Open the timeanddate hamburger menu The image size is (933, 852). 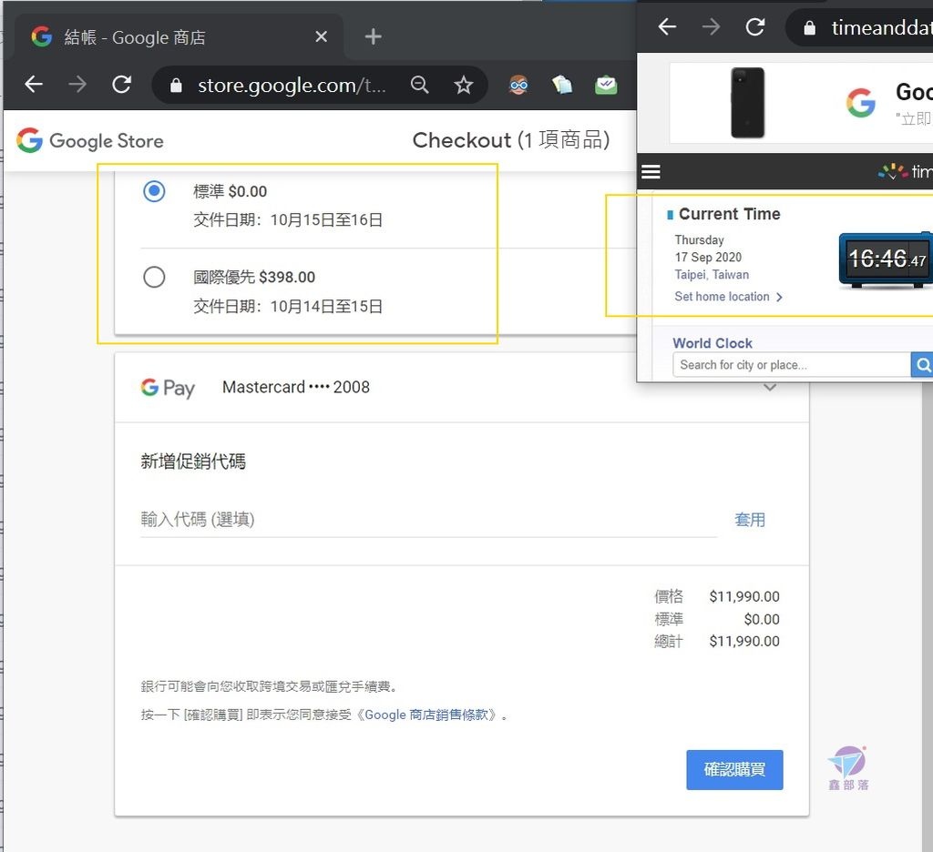click(x=651, y=172)
